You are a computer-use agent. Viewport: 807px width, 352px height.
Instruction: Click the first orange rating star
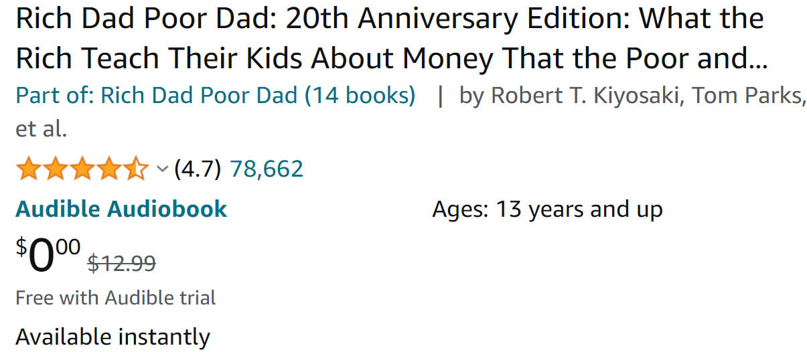(x=28, y=169)
